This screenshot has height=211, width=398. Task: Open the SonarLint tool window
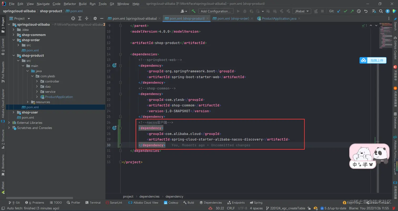(x=114, y=203)
